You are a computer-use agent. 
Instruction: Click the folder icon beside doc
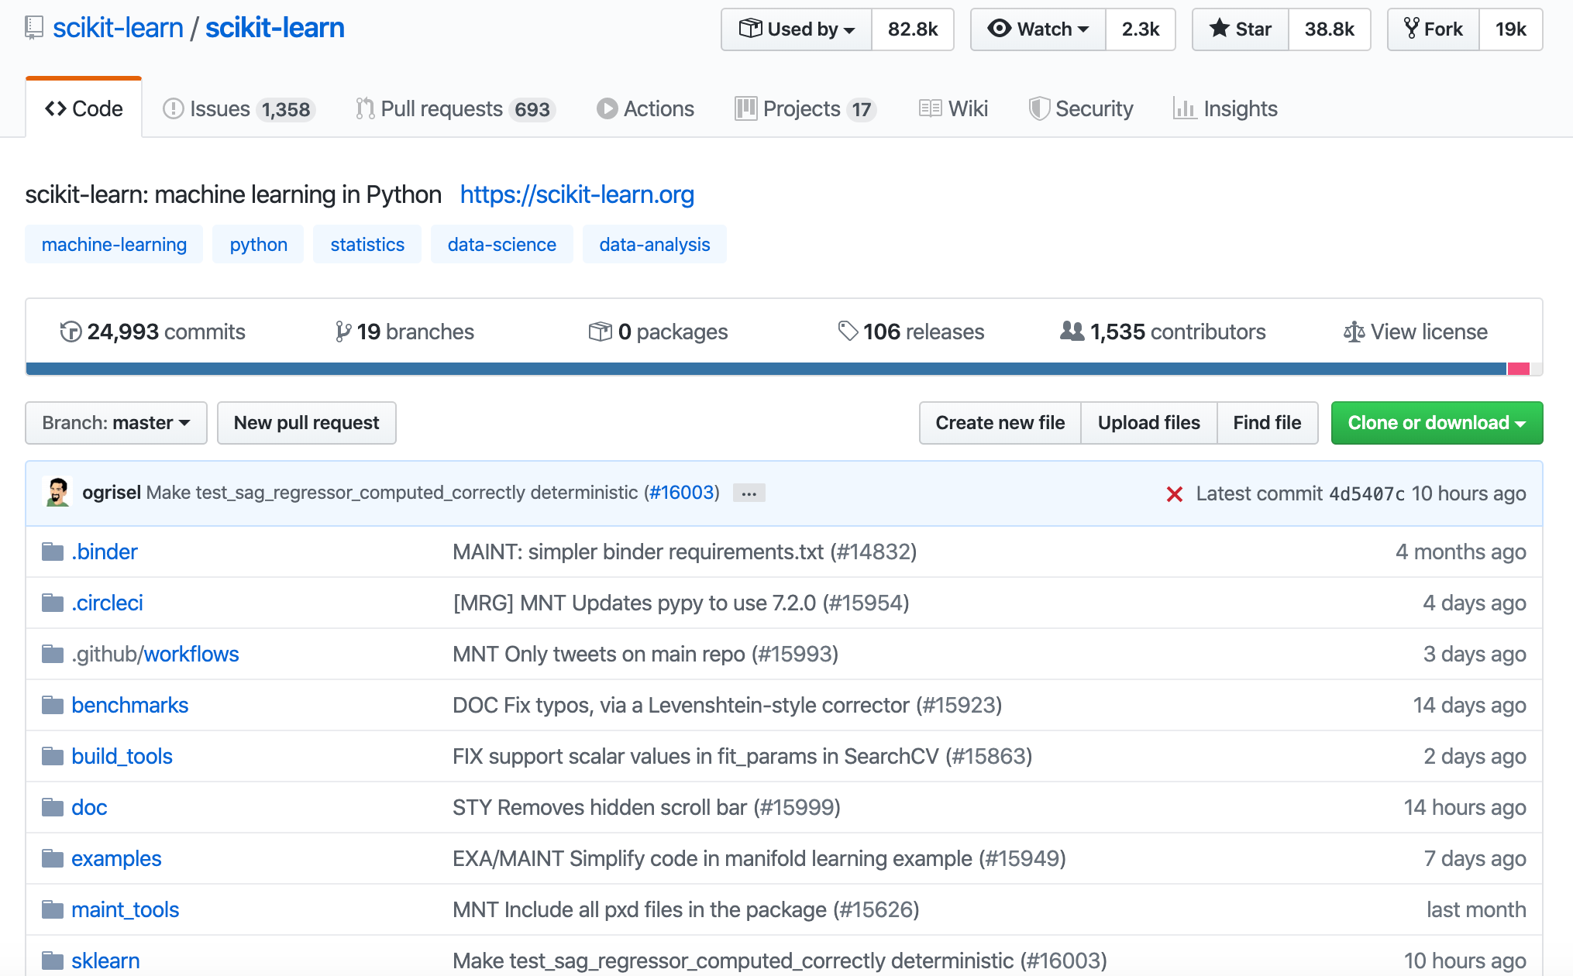(53, 807)
